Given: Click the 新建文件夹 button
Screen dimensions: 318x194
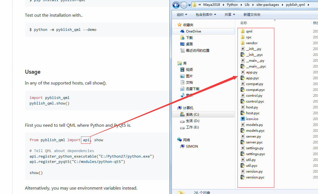Looking at the screenshot, I should (252, 14).
